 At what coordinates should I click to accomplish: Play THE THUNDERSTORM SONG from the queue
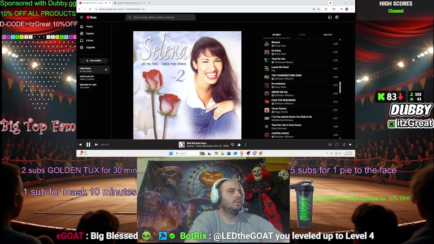click(x=301, y=77)
